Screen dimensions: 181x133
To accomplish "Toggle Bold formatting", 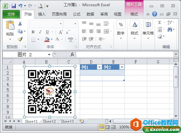I will tap(33, 32).
